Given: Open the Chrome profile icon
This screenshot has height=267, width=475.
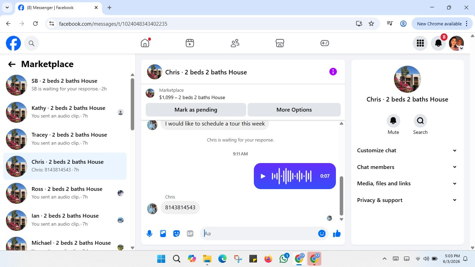Looking at the screenshot, I should pyautogui.click(x=403, y=24).
